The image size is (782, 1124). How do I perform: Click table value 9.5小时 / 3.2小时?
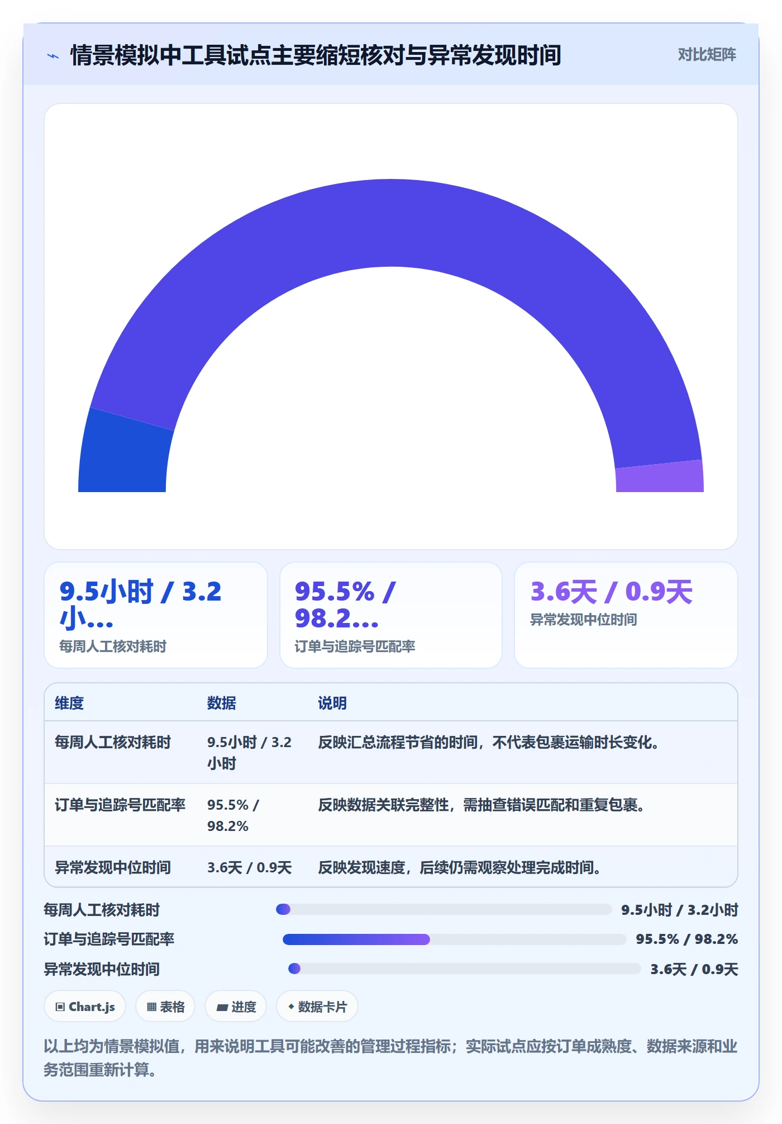[250, 753]
